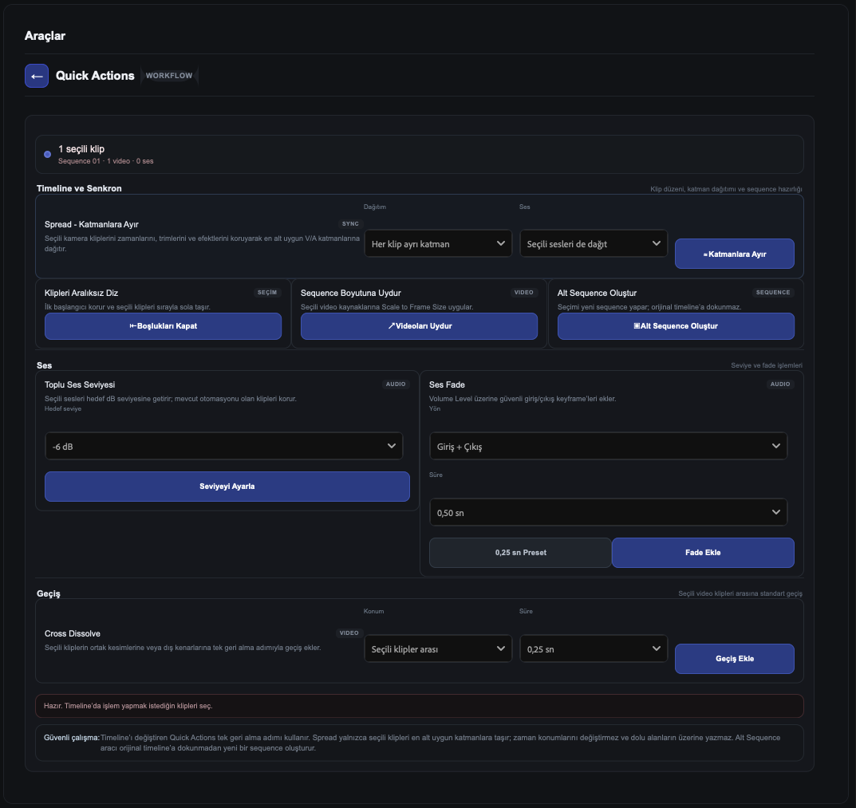
Task: Click the 'Araçlar' panel heading
Action: tap(45, 36)
